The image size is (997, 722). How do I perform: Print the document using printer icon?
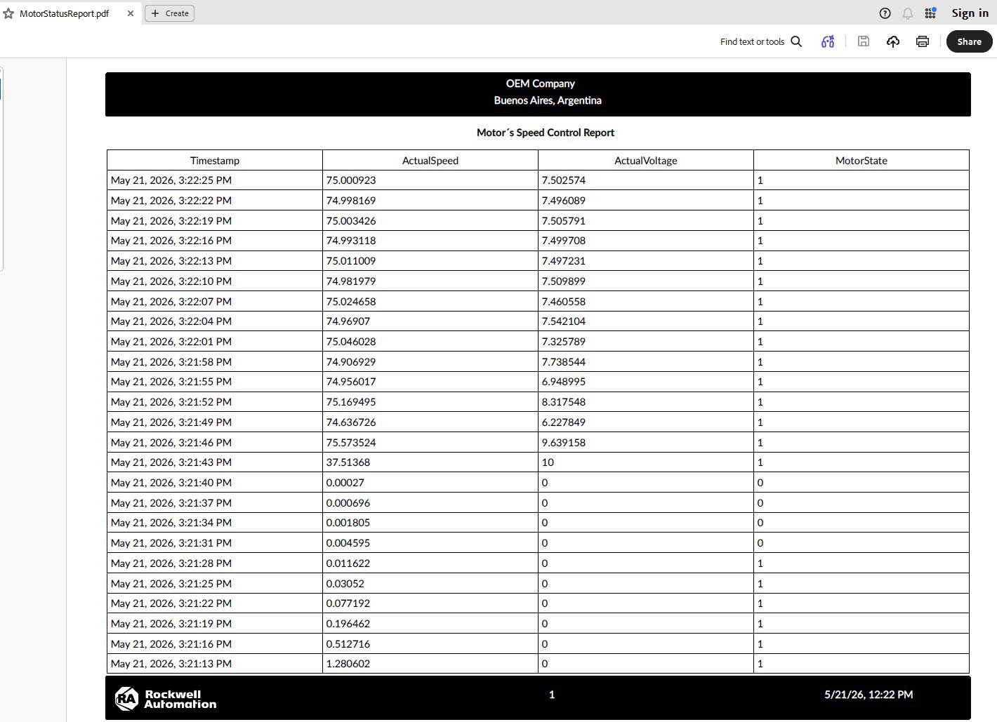[x=923, y=41]
